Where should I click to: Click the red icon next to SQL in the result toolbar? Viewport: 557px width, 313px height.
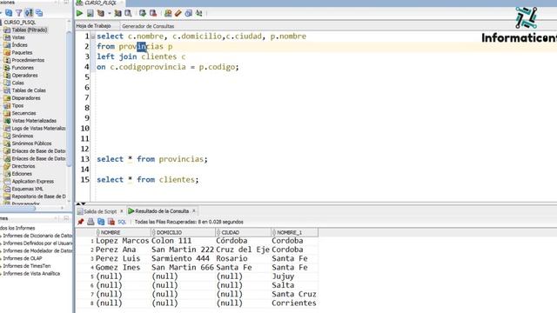tap(111, 222)
